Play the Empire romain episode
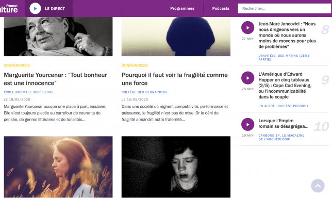The height and width of the screenshot is (199, 332). (247, 124)
